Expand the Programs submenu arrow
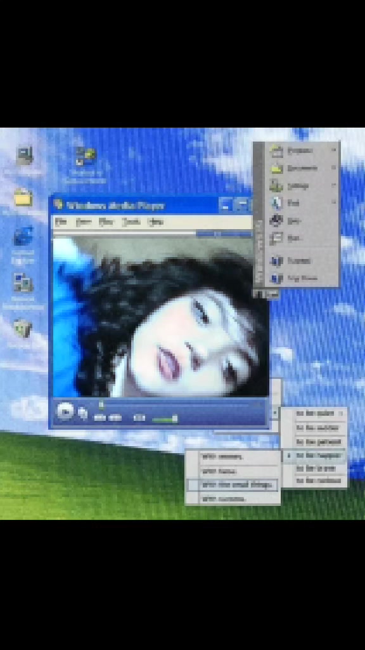 point(334,150)
